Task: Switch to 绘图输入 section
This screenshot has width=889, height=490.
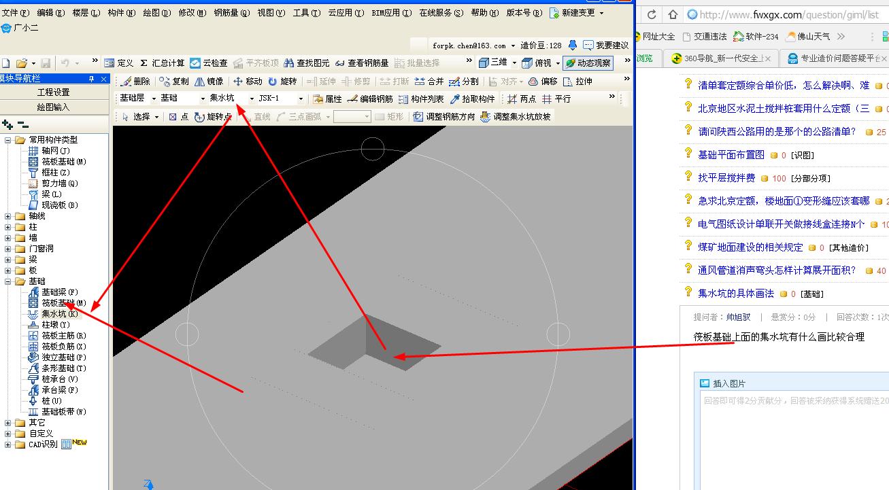Action: [53, 107]
